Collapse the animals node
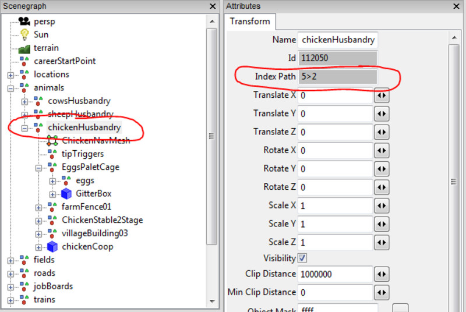The width and height of the screenshot is (466, 312). [10, 88]
